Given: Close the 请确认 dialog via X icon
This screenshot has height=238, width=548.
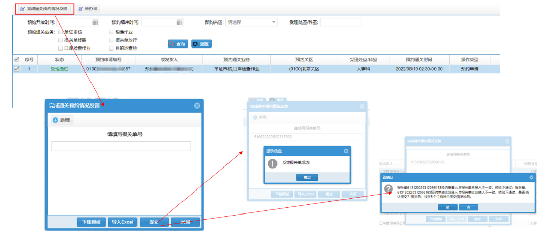Looking at the screenshot, I should click(x=532, y=177).
